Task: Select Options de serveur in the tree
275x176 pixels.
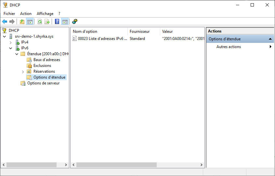Action: [43, 83]
